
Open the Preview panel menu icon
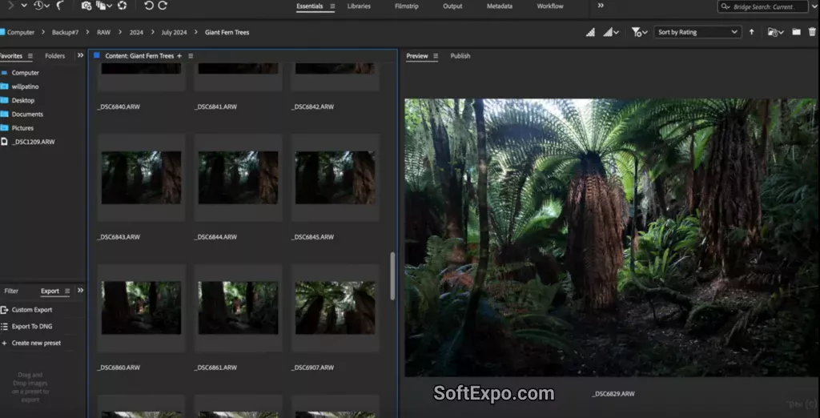click(436, 56)
